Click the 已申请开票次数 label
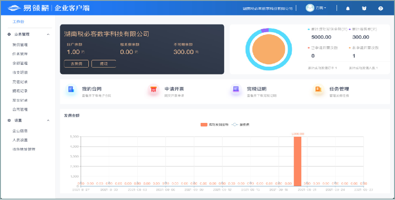 (324, 48)
